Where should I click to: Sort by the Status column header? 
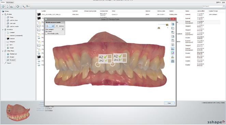coord(187,11)
